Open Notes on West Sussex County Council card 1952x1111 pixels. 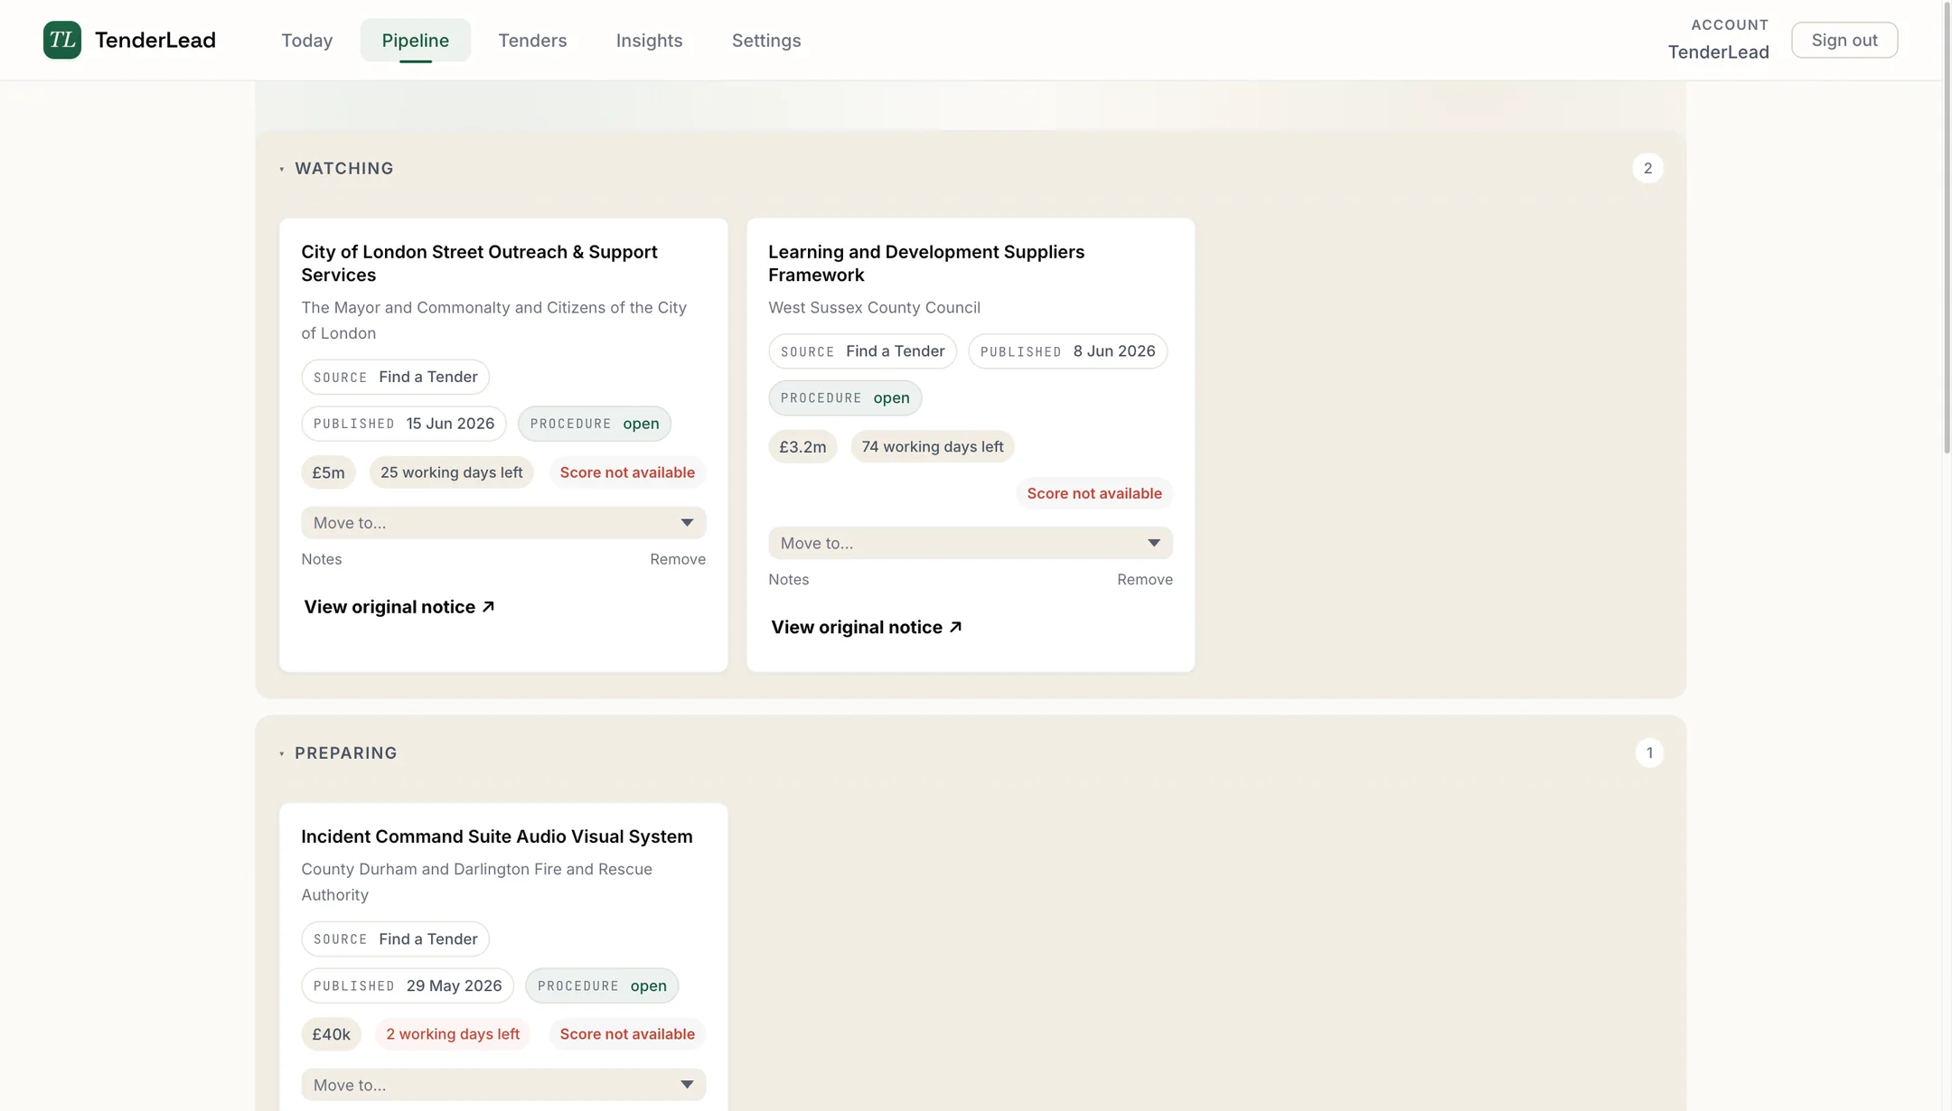click(x=789, y=580)
